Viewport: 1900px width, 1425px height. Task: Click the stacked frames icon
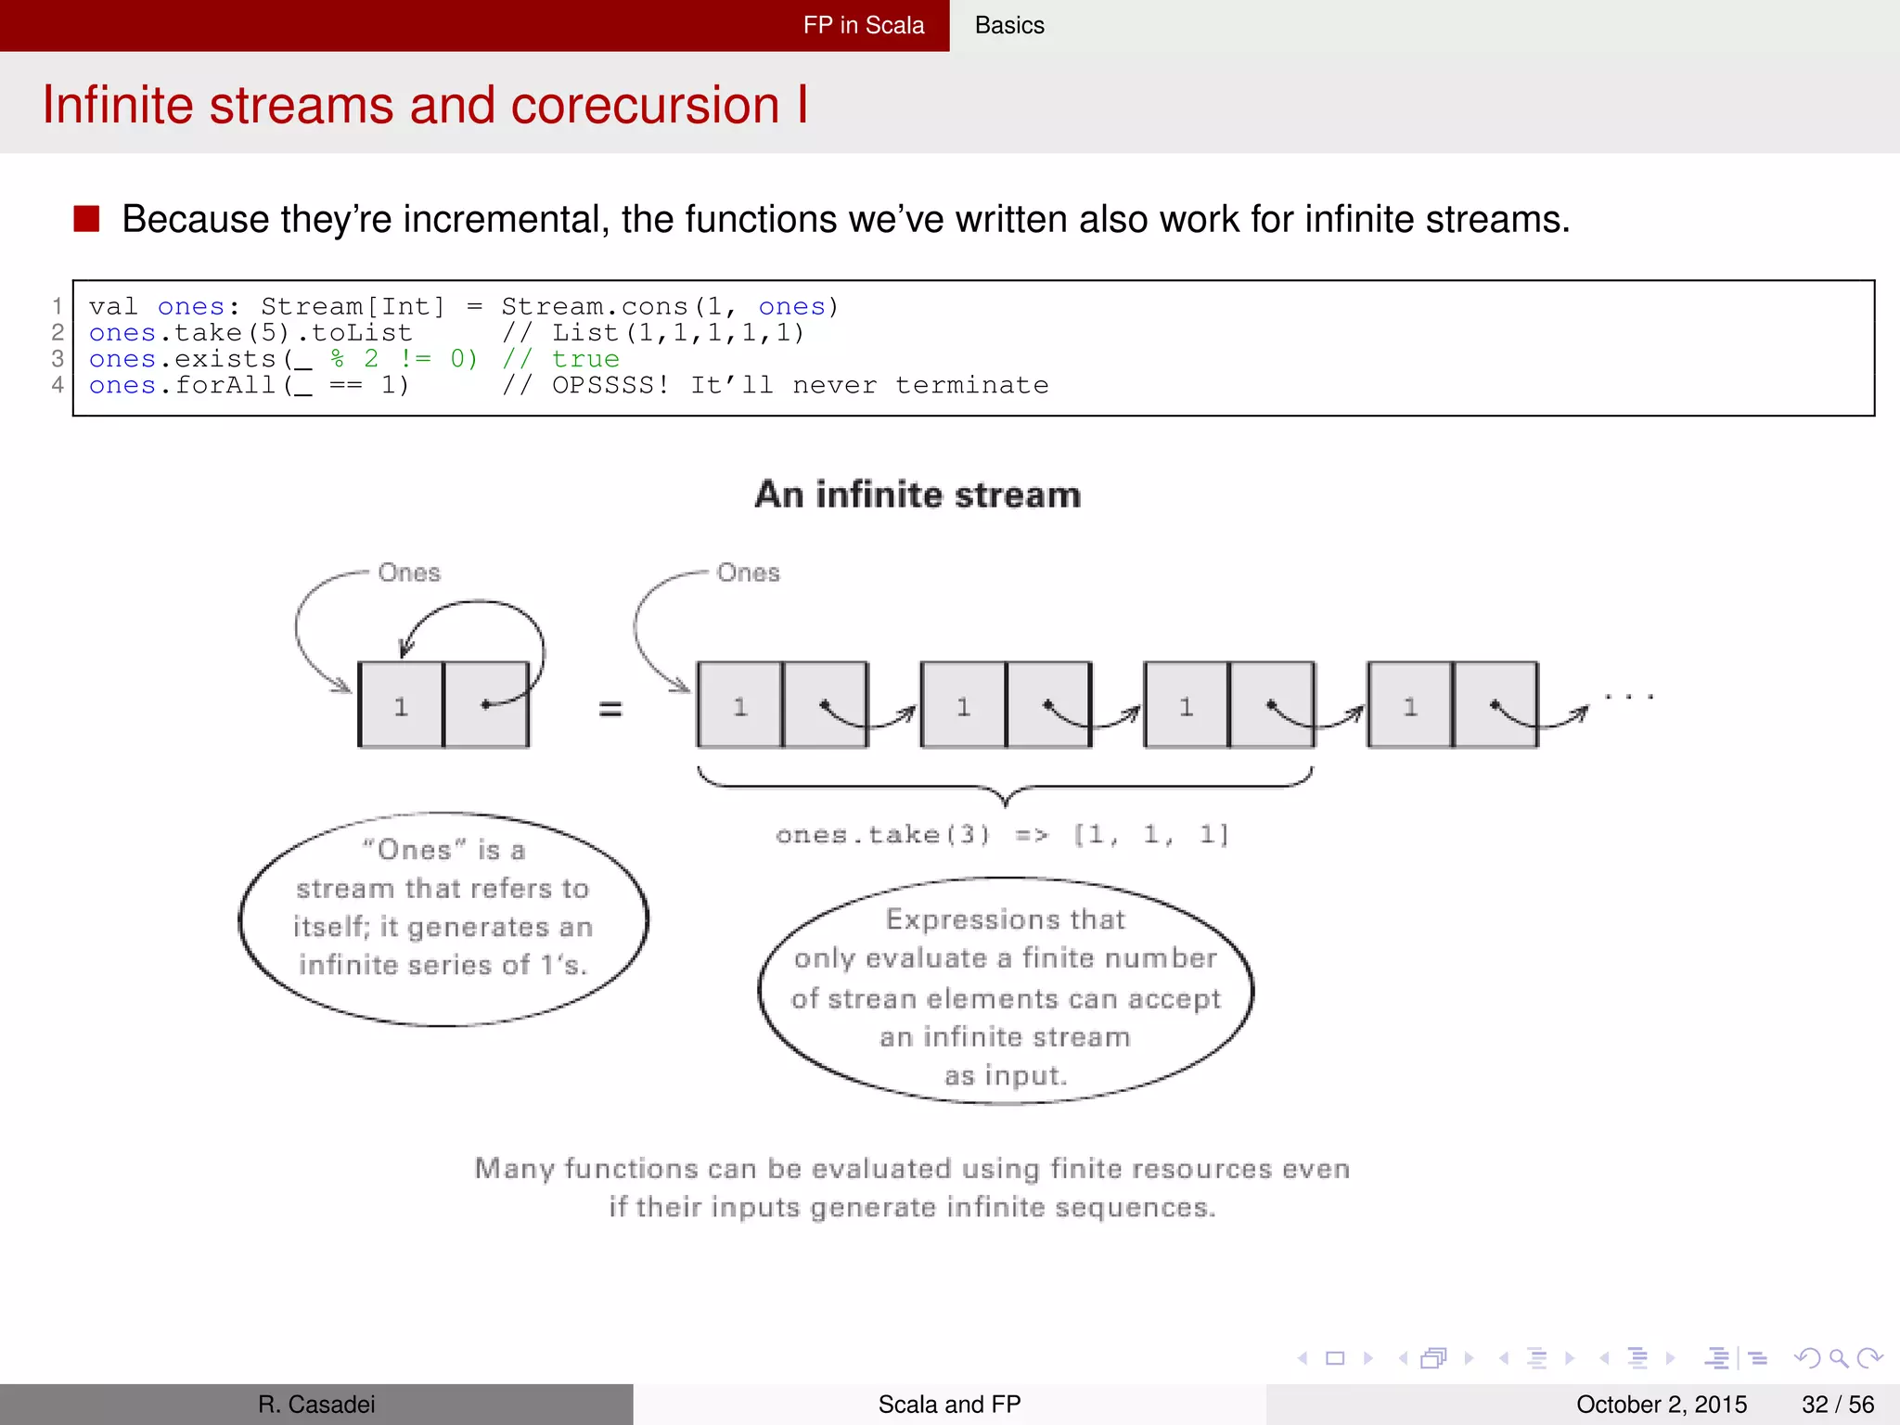click(1434, 1358)
